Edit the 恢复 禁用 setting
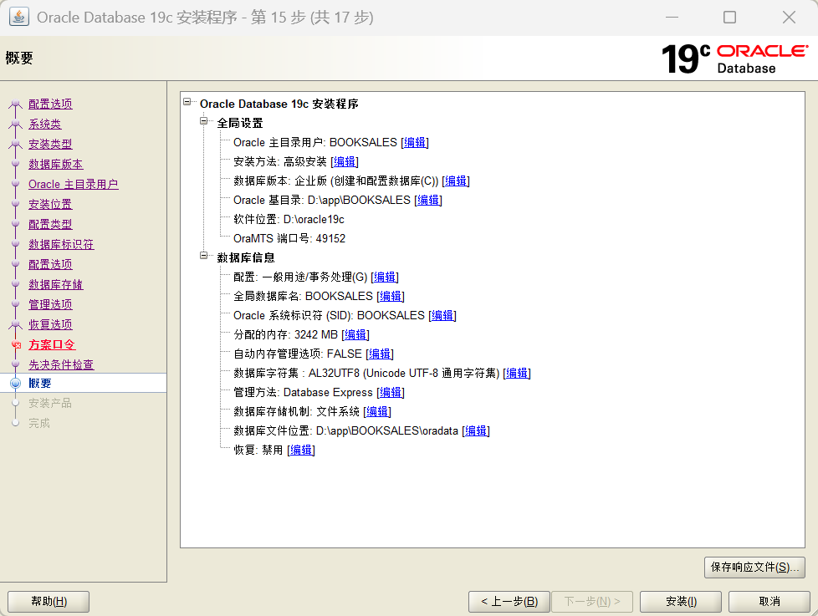Screen dimensions: 818x616 click(300, 450)
